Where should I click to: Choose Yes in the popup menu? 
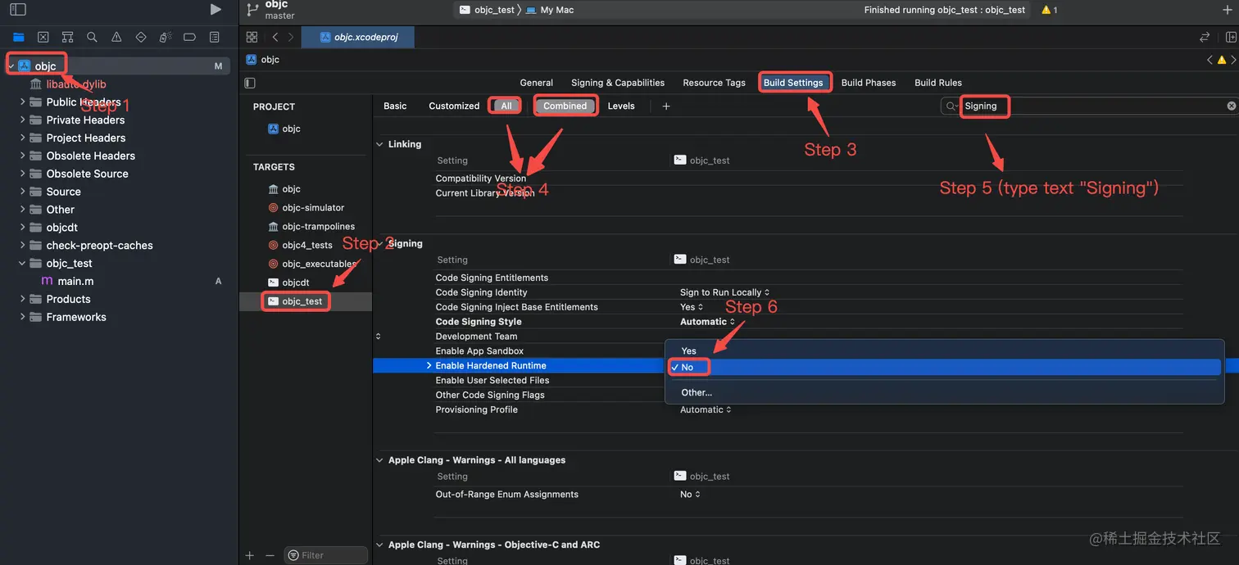[944, 350]
